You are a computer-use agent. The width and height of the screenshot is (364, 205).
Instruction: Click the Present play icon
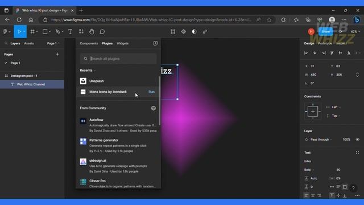[341, 32]
